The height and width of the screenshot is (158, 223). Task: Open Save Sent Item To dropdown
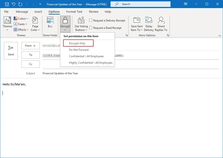point(137,24)
